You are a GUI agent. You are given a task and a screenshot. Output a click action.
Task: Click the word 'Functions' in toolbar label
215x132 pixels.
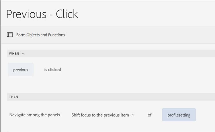[57, 35]
